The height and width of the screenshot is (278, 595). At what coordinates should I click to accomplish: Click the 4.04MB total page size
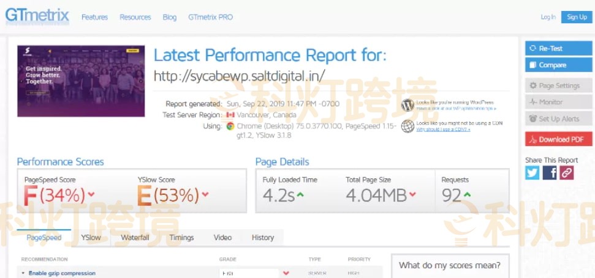(x=376, y=195)
